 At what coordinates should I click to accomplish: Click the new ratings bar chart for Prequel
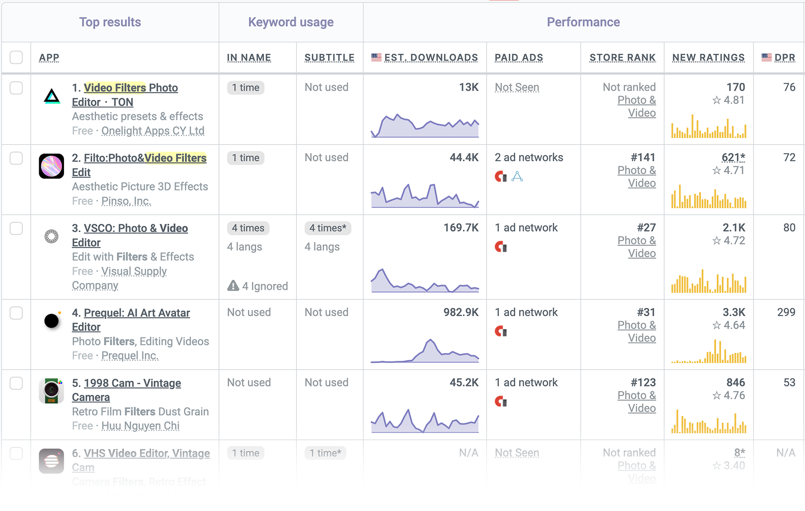tap(708, 351)
